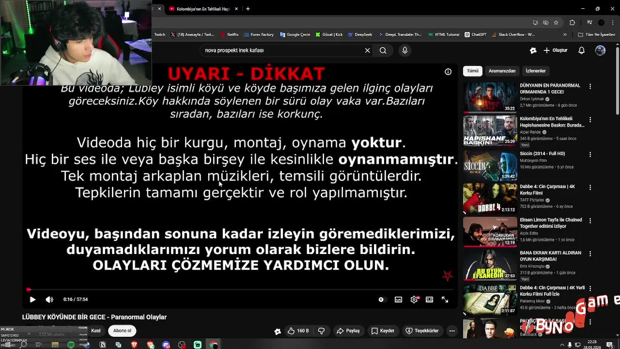Open Tüm Yer İşaretleri bookmarks folder
Screen dimensions: 620x349
click(x=596, y=35)
